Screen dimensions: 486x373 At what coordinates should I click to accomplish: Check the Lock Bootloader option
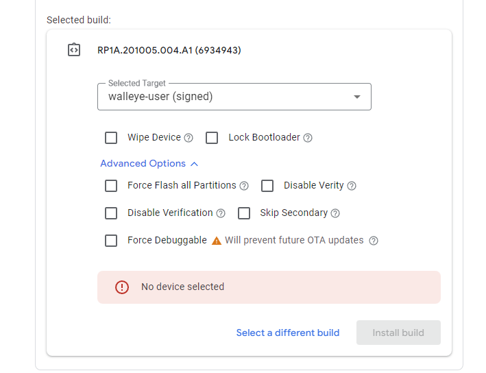pyautogui.click(x=212, y=138)
